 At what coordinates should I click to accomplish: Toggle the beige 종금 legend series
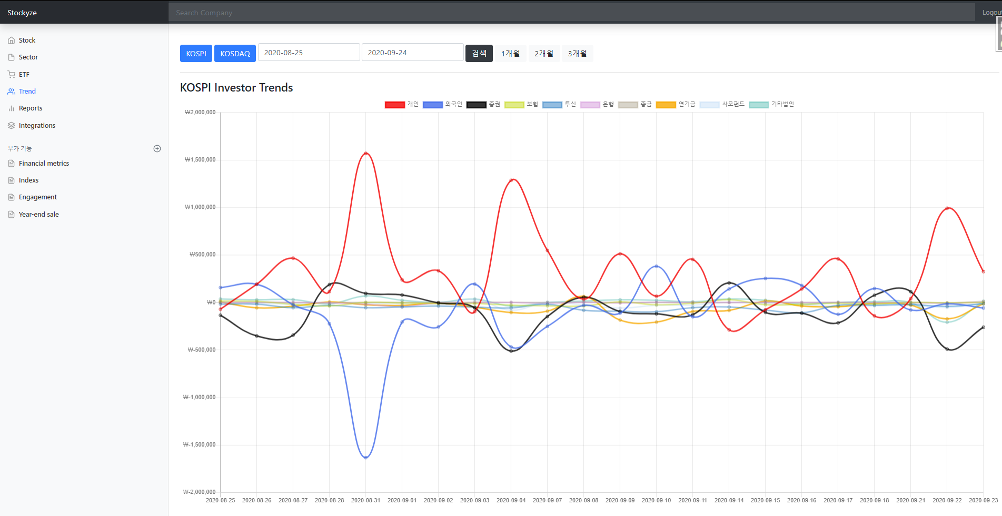(635, 105)
